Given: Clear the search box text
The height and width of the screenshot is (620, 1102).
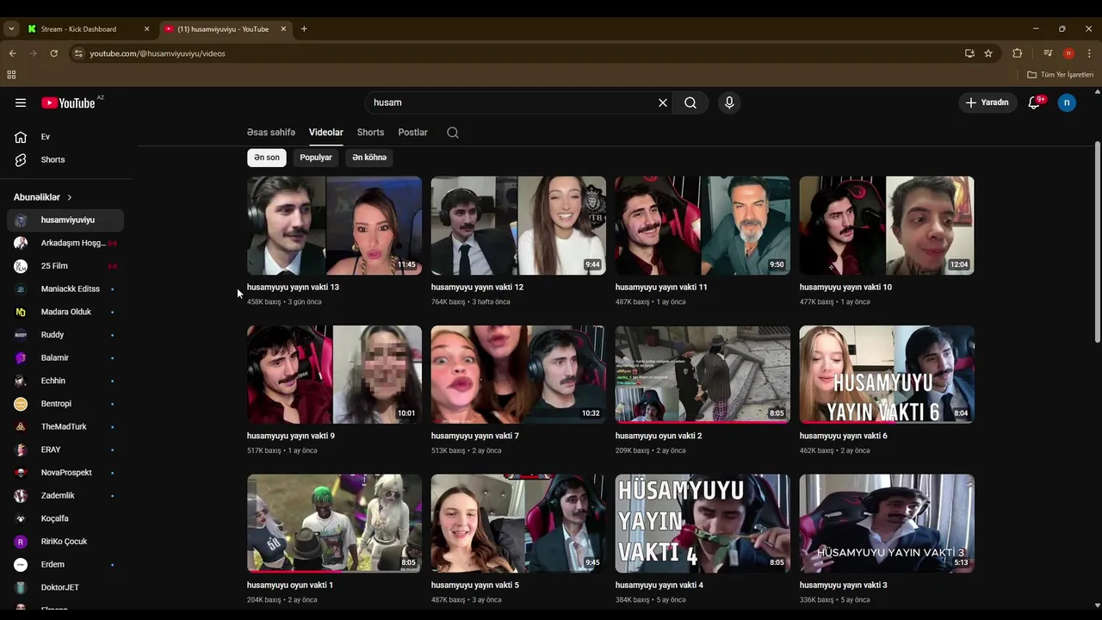Looking at the screenshot, I should click(x=663, y=102).
